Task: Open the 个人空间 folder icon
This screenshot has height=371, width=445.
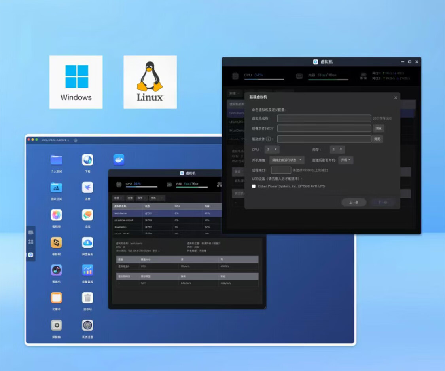Action: tap(57, 160)
